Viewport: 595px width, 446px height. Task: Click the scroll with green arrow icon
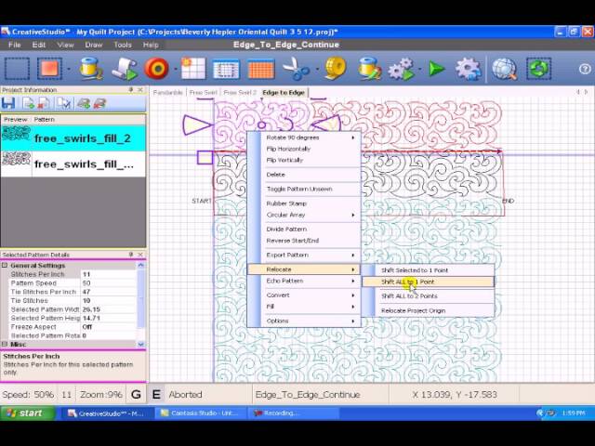point(124,69)
